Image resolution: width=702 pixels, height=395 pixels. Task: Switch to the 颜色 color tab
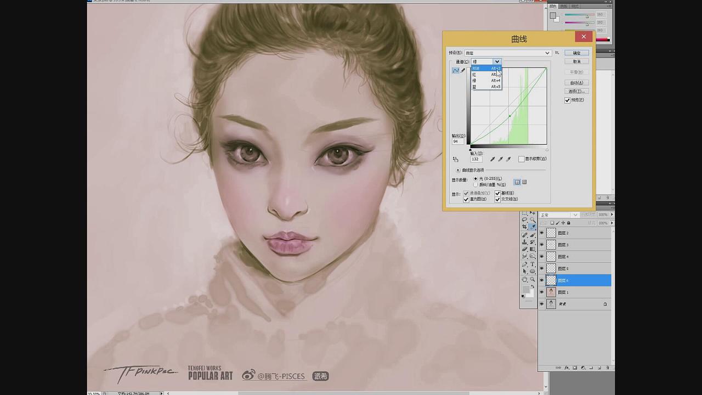tap(553, 5)
